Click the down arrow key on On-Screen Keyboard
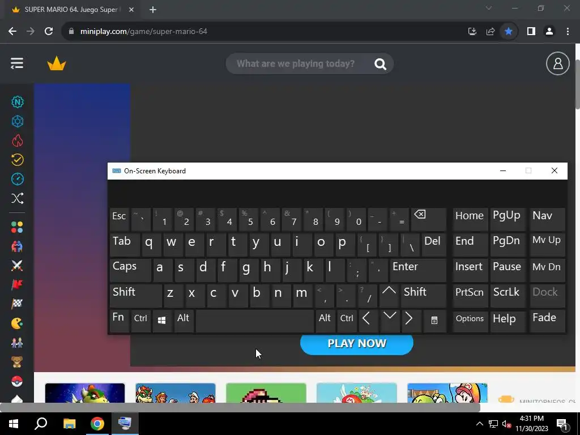The width and height of the screenshot is (580, 435). click(390, 321)
